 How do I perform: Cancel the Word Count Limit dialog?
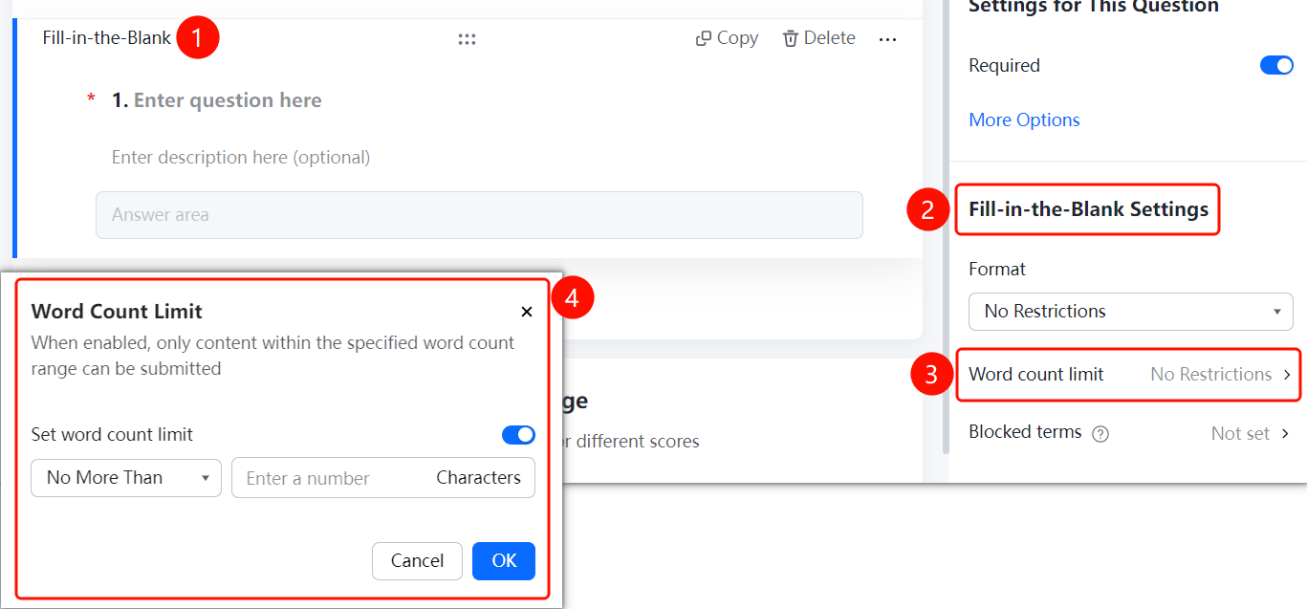click(x=417, y=561)
